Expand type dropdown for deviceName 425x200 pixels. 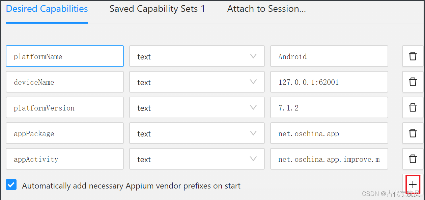[197, 82]
